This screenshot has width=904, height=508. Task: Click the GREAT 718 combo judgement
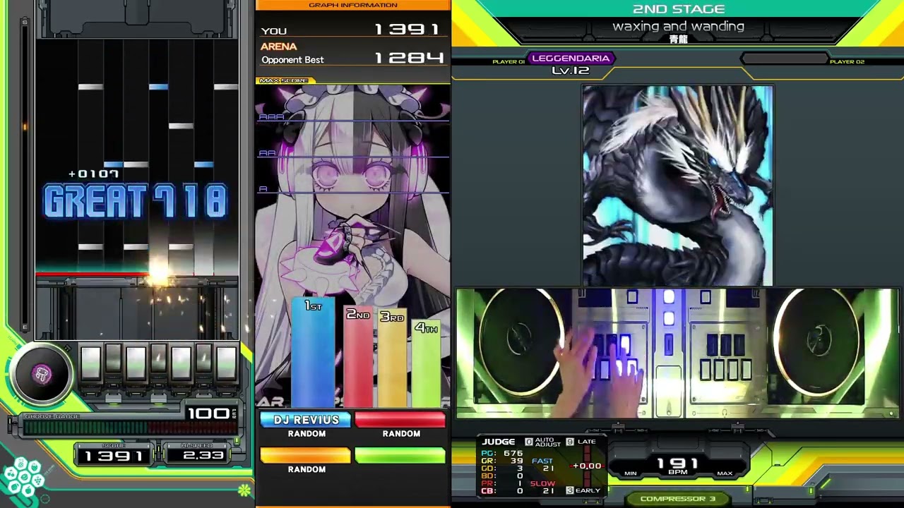tap(136, 202)
